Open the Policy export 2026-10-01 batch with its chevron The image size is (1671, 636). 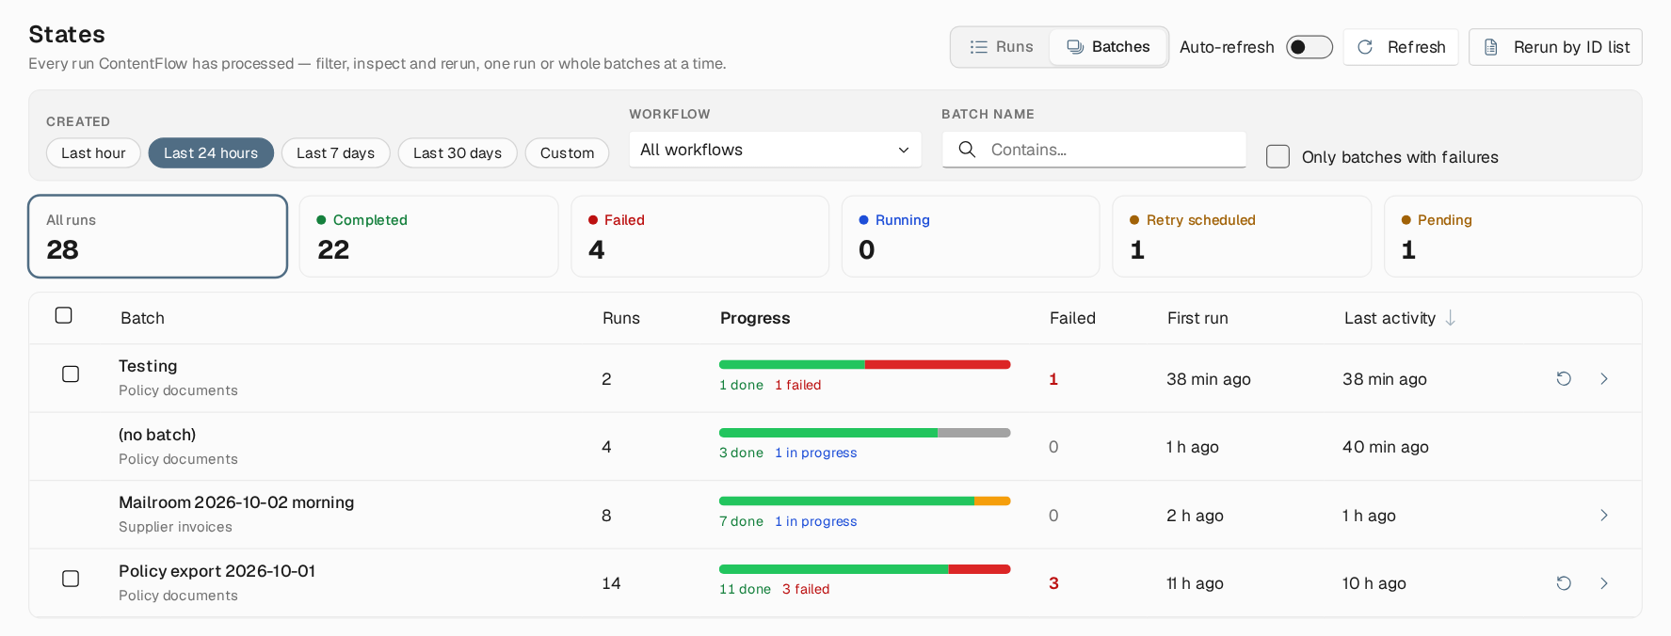tap(1604, 583)
